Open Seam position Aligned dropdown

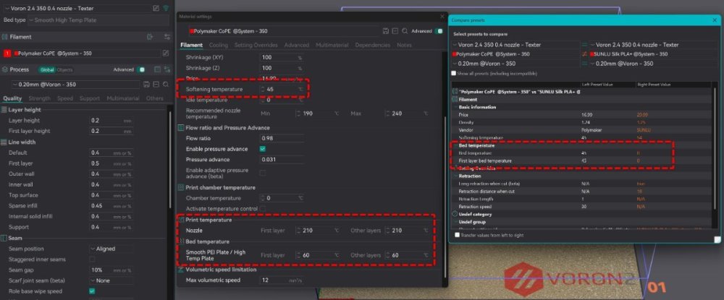(x=111, y=249)
